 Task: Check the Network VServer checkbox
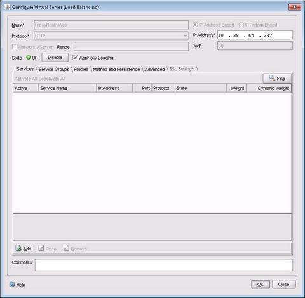click(x=15, y=47)
